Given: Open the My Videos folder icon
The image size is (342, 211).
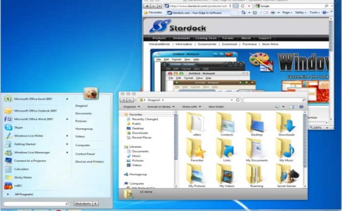Looking at the screenshot, I should tap(226, 176).
